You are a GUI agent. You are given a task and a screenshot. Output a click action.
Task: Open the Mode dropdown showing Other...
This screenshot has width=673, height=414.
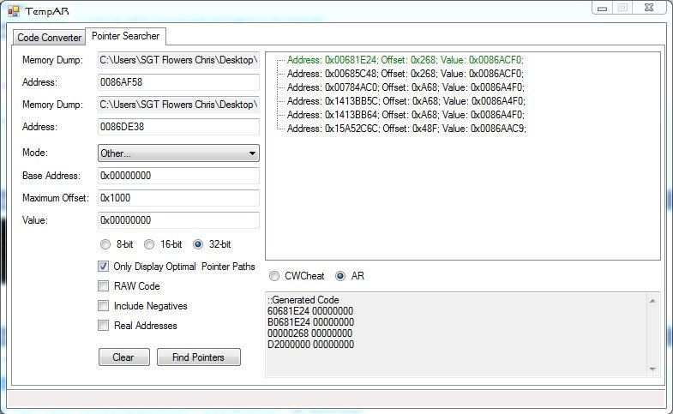tap(178, 153)
